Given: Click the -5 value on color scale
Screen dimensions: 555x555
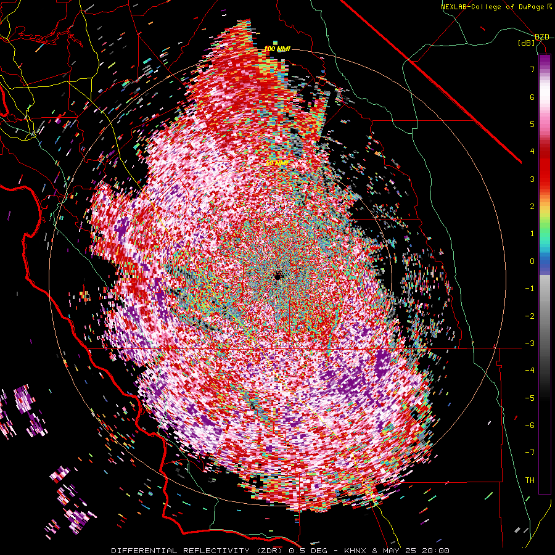Looking at the screenshot, I should [x=530, y=398].
